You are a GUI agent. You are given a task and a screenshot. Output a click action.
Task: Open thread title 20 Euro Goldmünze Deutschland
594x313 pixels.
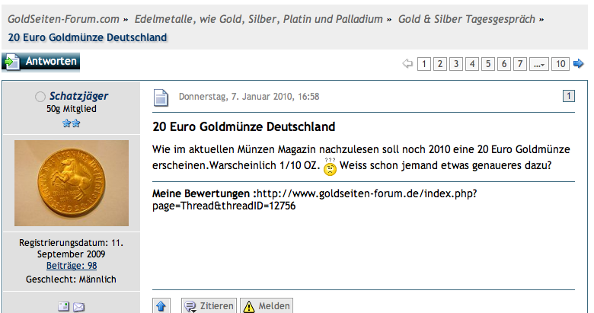[88, 37]
